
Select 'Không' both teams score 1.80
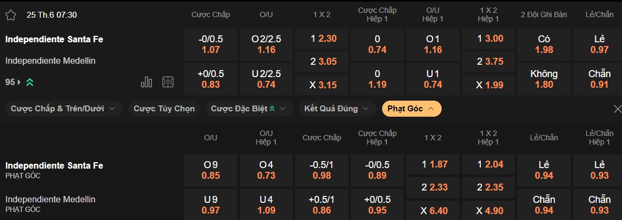click(544, 79)
